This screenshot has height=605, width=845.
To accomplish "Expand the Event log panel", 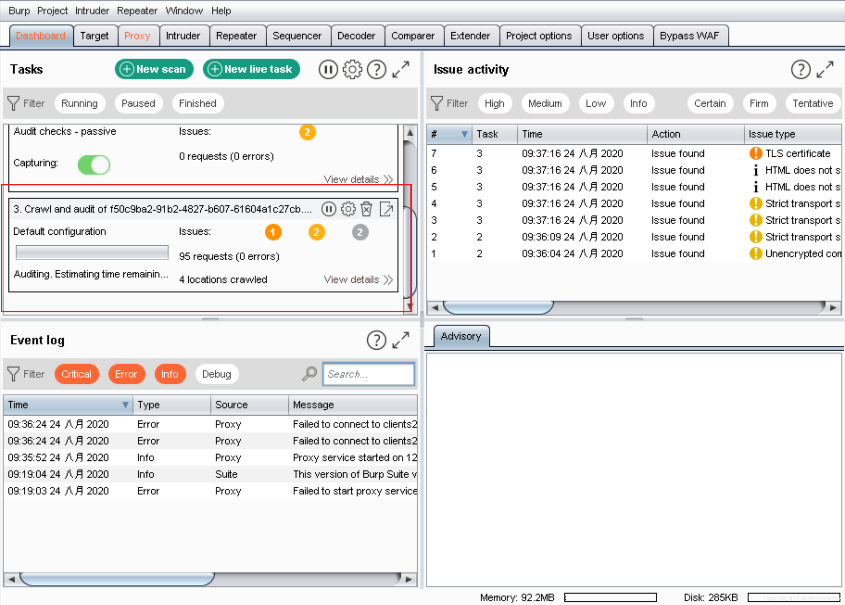I will click(401, 340).
